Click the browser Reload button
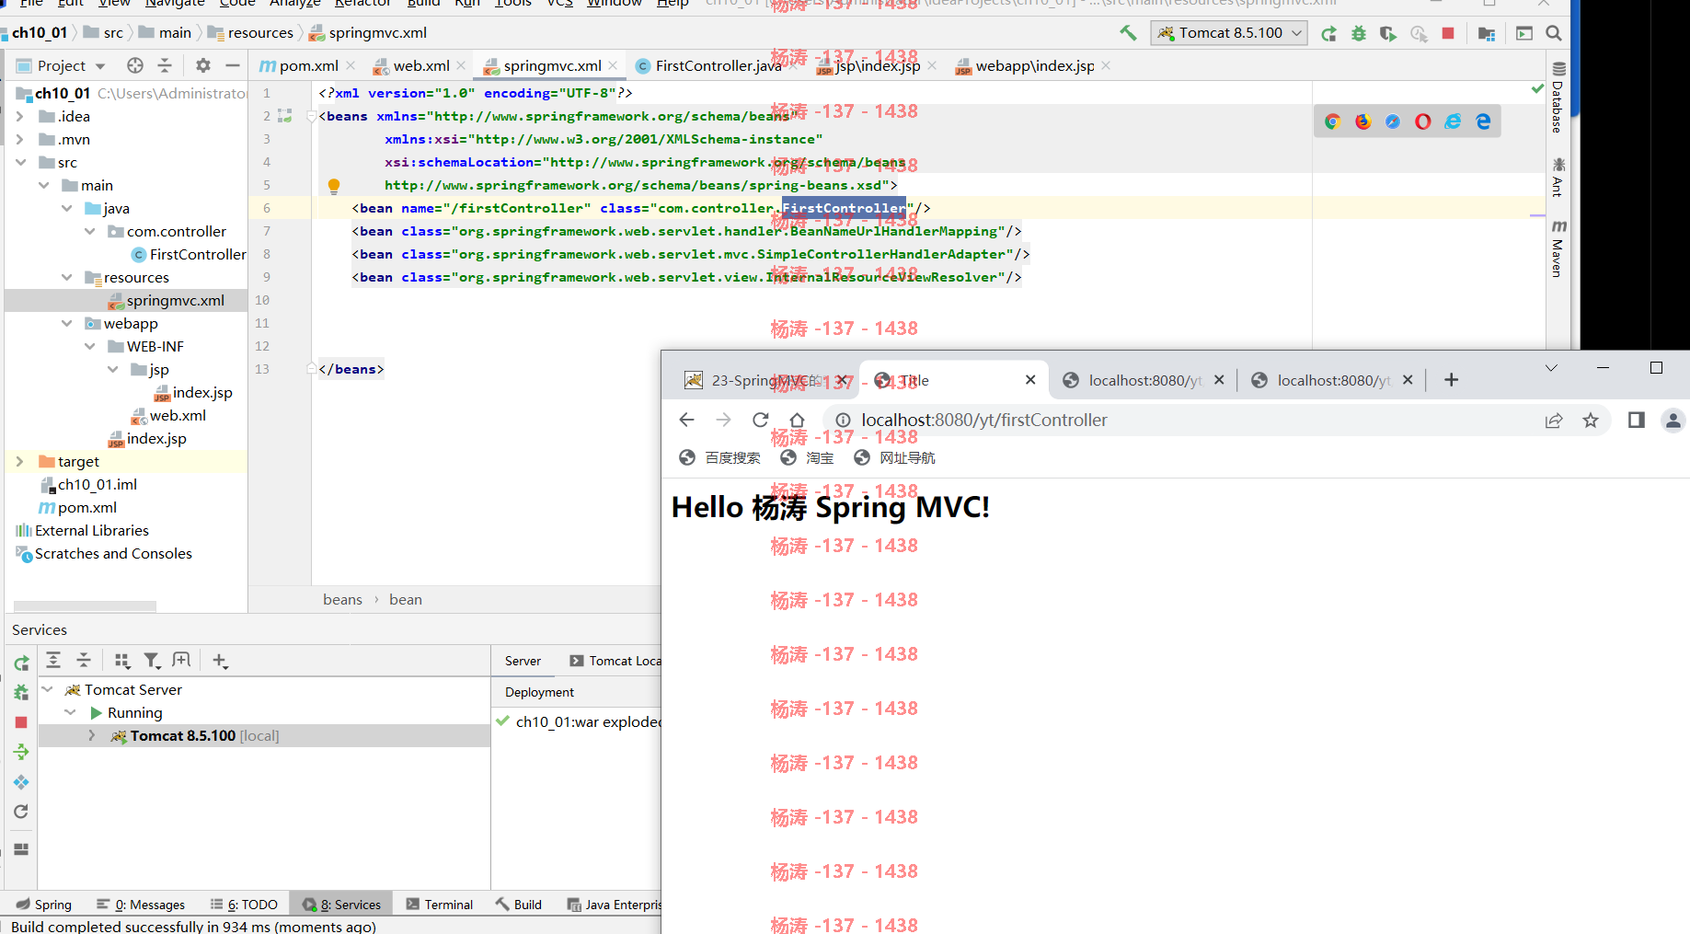The width and height of the screenshot is (1690, 934). coord(760,420)
